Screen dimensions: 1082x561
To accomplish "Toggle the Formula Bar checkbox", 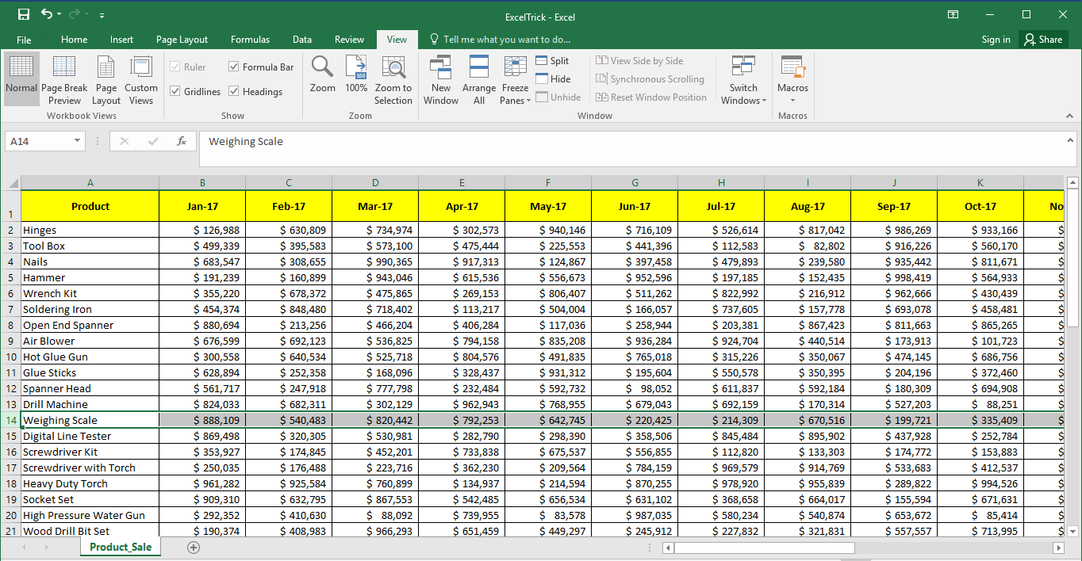I will [234, 67].
